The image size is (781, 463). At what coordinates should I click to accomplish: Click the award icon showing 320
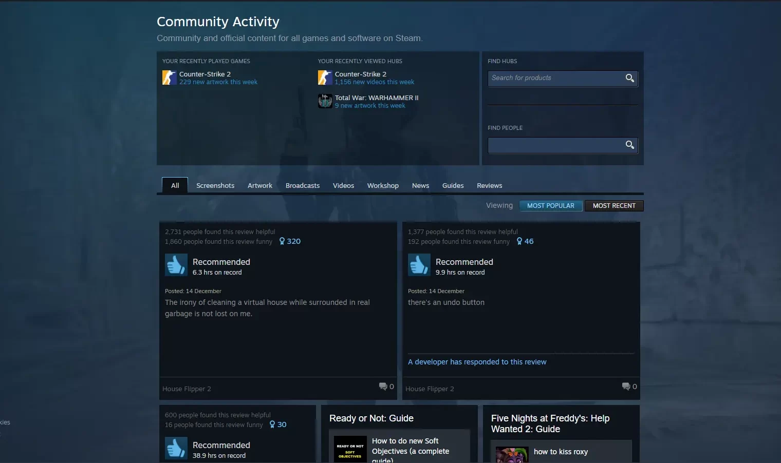pyautogui.click(x=282, y=241)
